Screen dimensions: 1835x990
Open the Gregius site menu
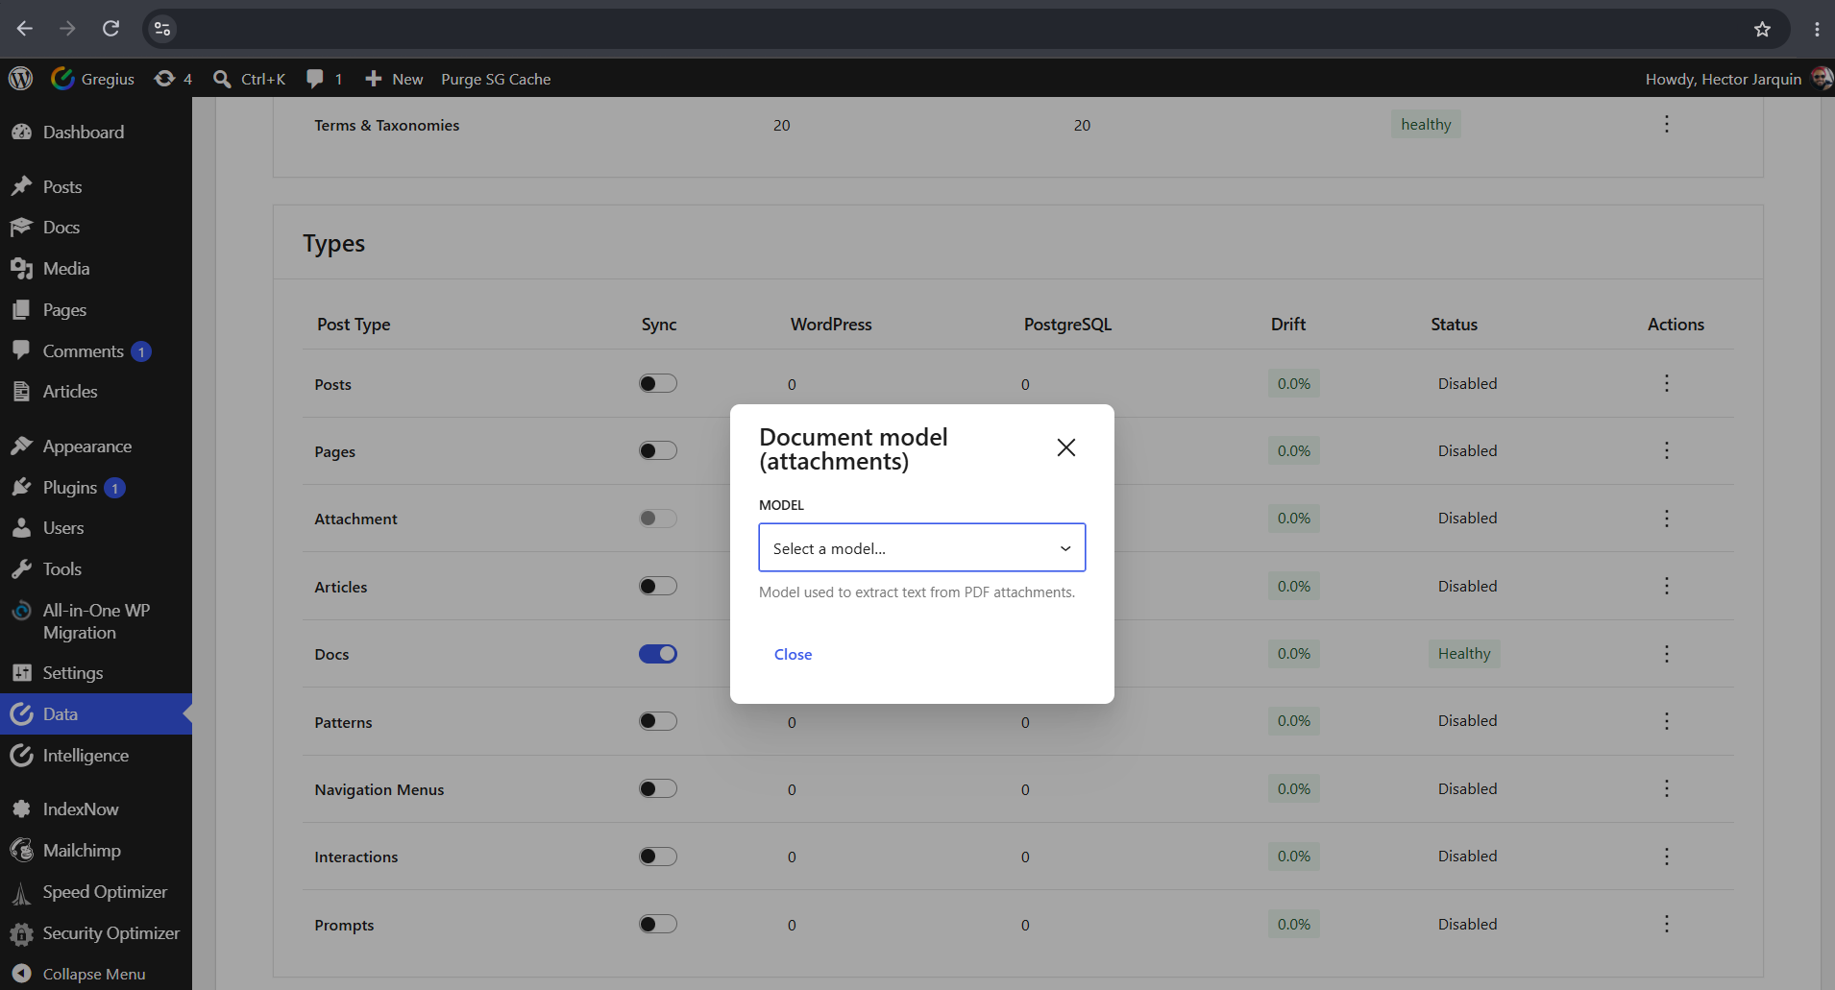click(93, 79)
